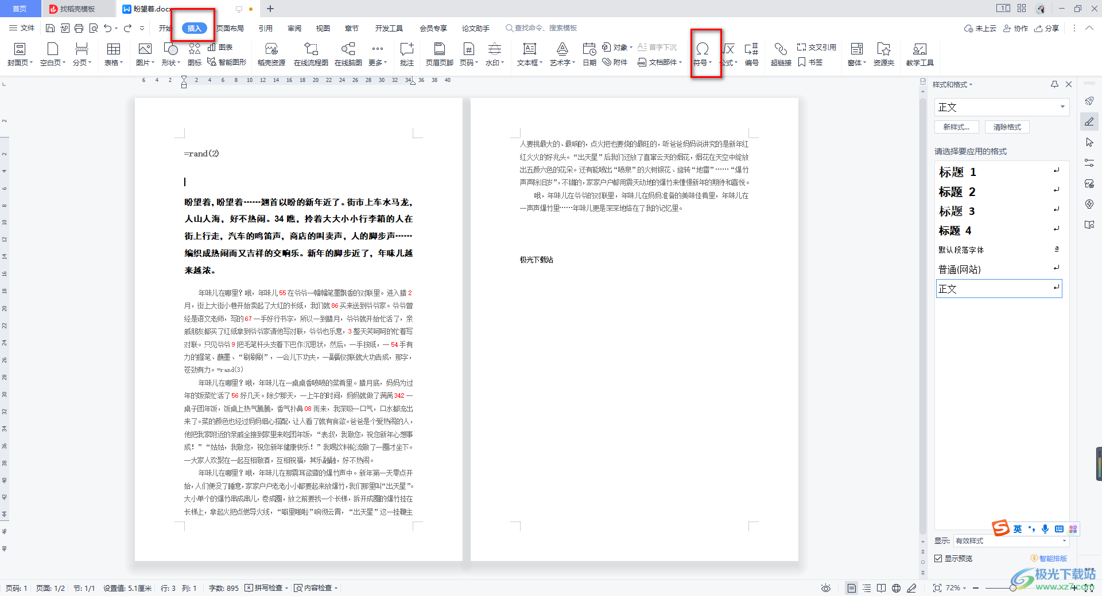Click the search commands input field
The width and height of the screenshot is (1102, 596).
pyautogui.click(x=542, y=28)
